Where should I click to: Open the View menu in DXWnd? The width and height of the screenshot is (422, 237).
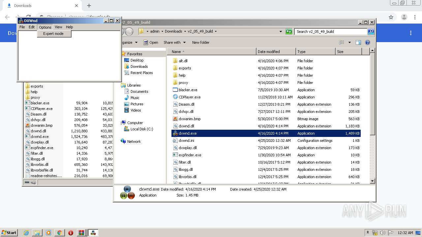[x=58, y=27]
